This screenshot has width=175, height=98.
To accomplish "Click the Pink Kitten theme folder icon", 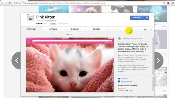I will (30, 17).
